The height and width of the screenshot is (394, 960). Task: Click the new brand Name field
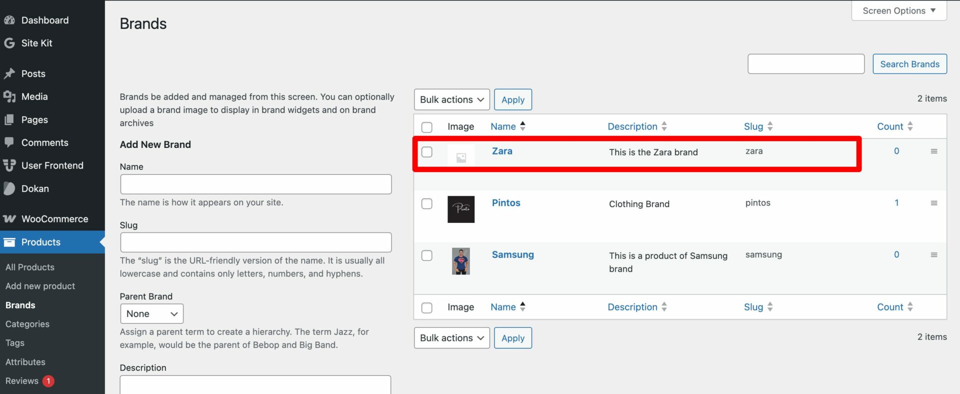pyautogui.click(x=256, y=184)
